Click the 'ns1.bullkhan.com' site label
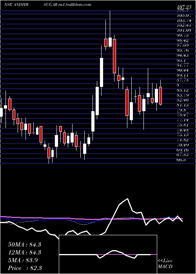Viewport: 196px width, 274px height. click(x=76, y=5)
